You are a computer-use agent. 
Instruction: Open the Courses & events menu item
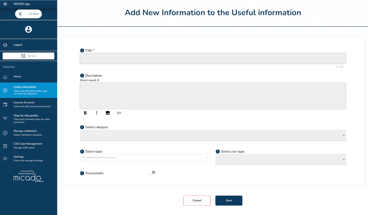click(x=29, y=104)
